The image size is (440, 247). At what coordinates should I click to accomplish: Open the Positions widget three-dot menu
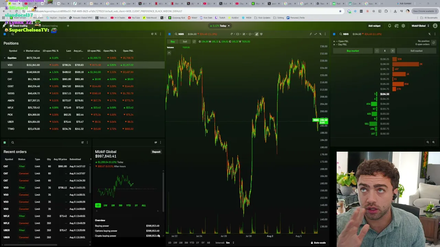[x=160, y=34]
